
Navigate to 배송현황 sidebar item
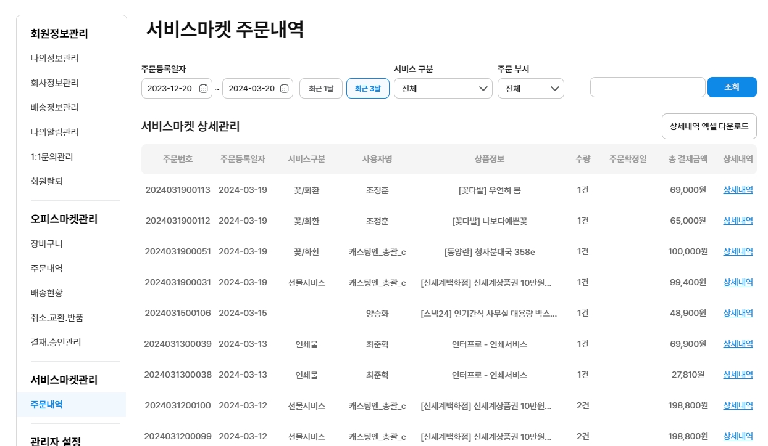(x=47, y=293)
